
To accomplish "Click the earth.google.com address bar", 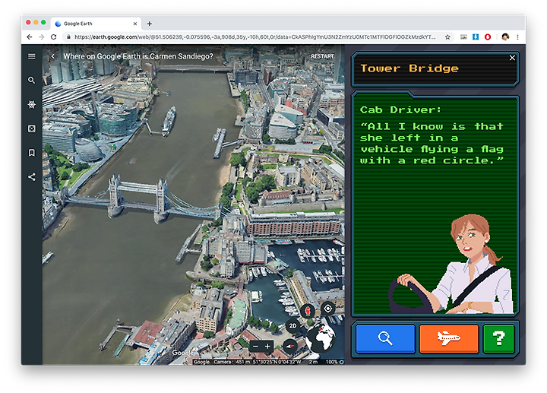I will tap(255, 37).
